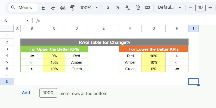This screenshot has height=108, width=216.
Task: Select column E header
Action: (103, 28)
